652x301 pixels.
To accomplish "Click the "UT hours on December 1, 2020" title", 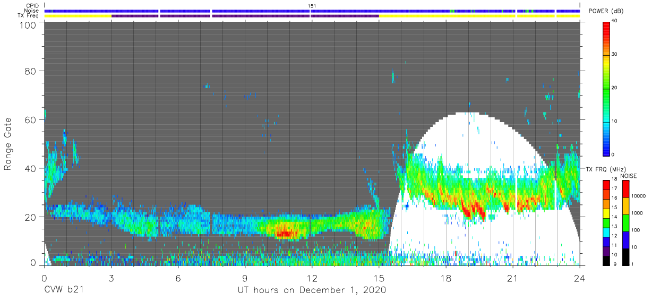I will point(311,290).
